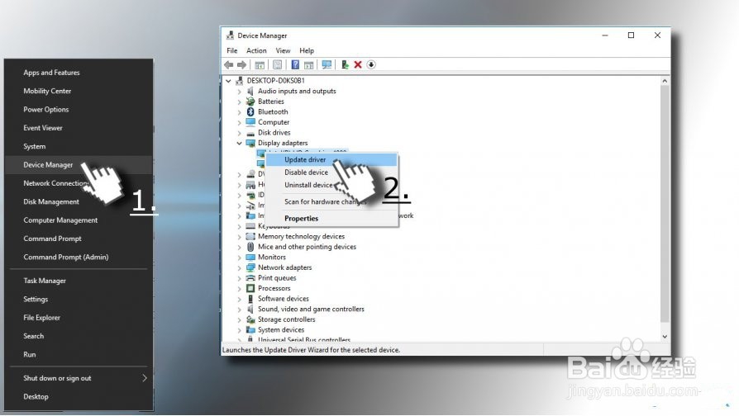Click Run in Win+X menu

point(79,354)
